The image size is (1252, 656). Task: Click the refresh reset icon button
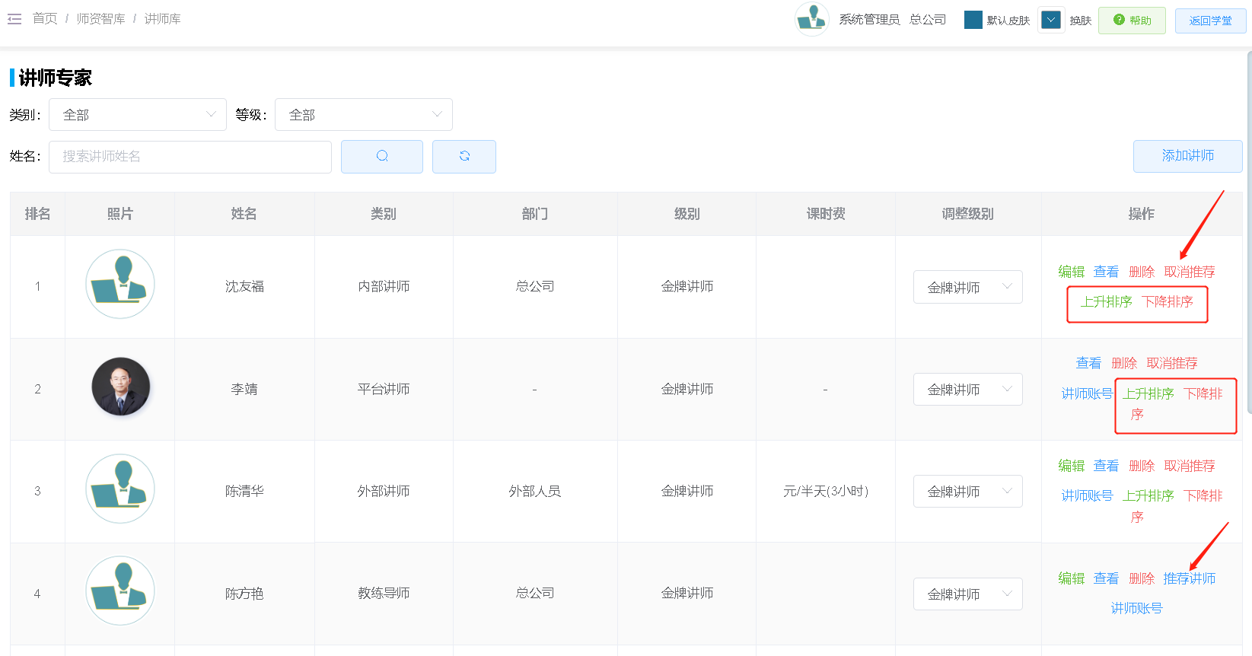click(x=464, y=156)
